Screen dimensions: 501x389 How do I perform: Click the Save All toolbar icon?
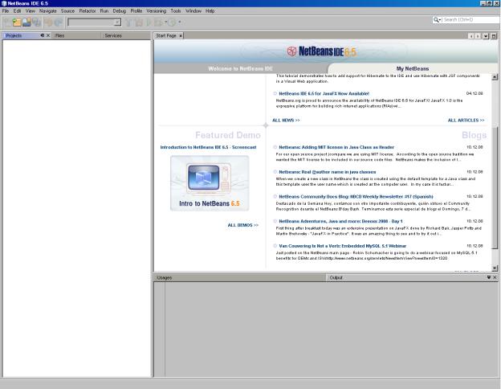[37, 22]
